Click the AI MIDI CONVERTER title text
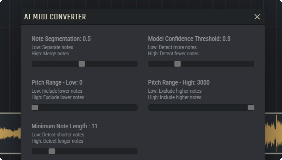The height and width of the screenshot is (160, 282). pyautogui.click(x=55, y=17)
